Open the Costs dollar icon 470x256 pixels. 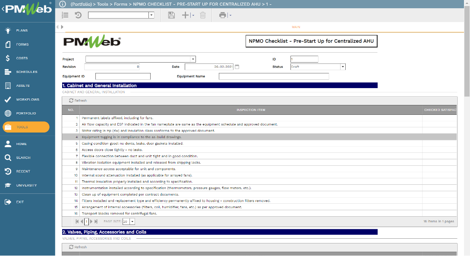(x=8, y=58)
